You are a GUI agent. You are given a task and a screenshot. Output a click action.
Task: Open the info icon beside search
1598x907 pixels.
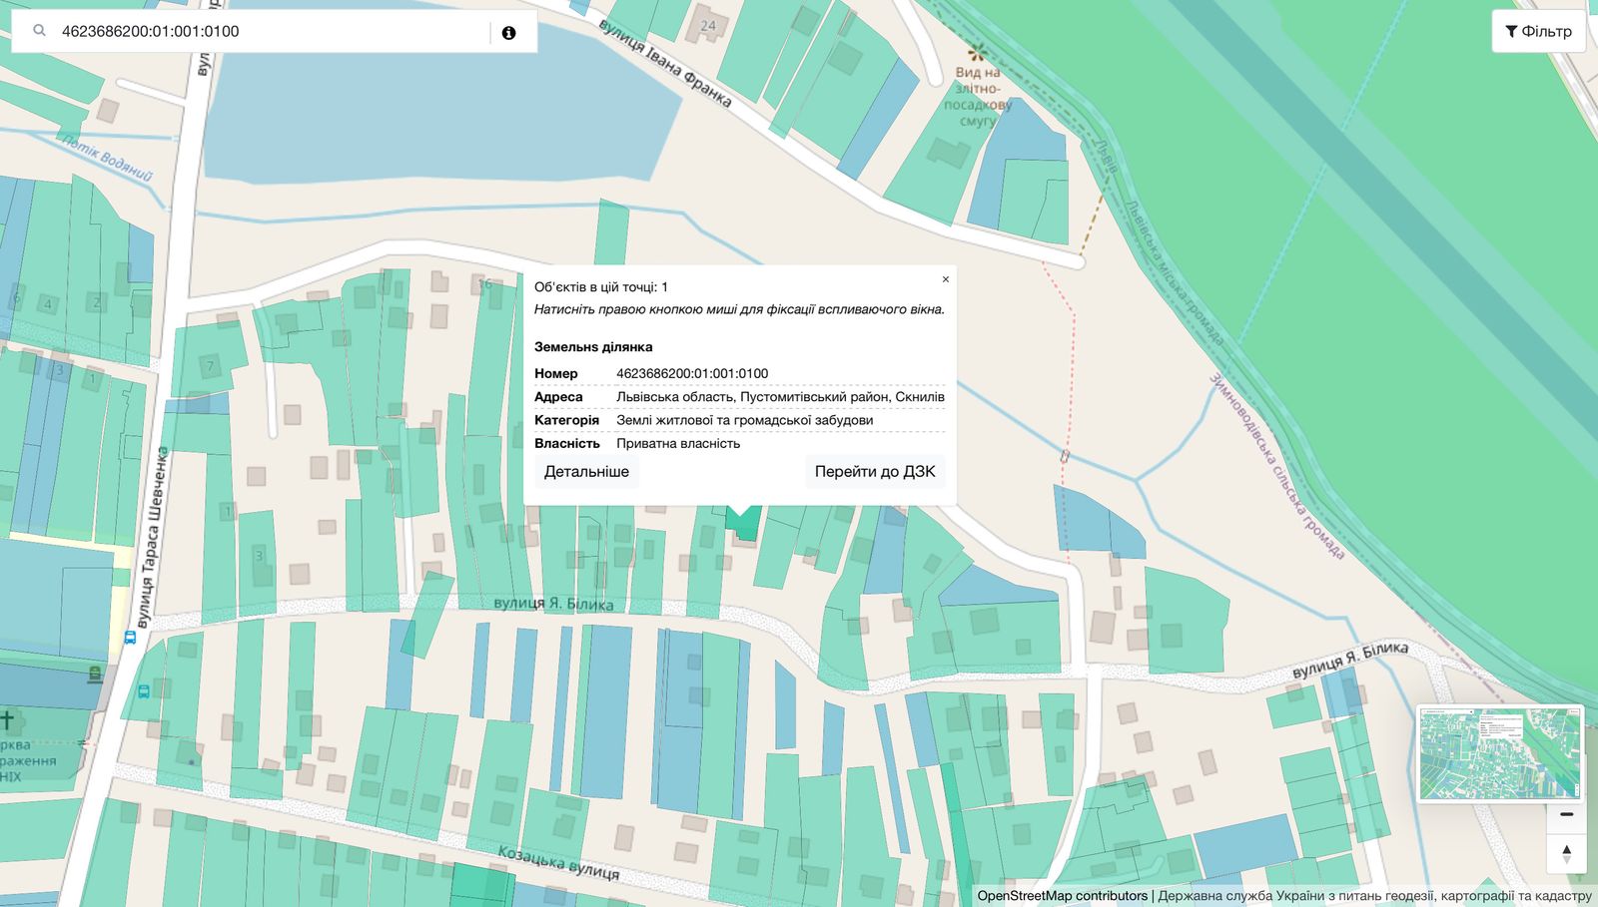point(508,33)
